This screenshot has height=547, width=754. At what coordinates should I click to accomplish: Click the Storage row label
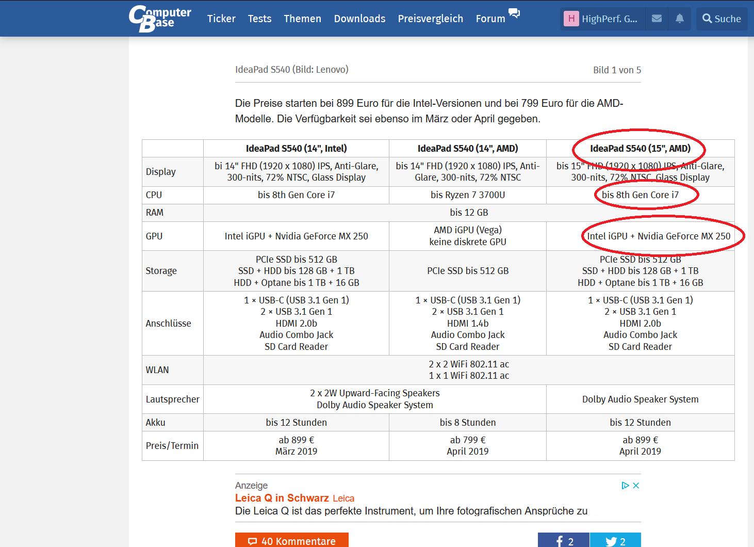161,271
